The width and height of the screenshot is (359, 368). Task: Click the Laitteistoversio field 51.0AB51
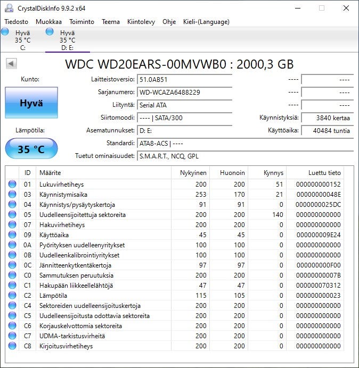(184, 80)
